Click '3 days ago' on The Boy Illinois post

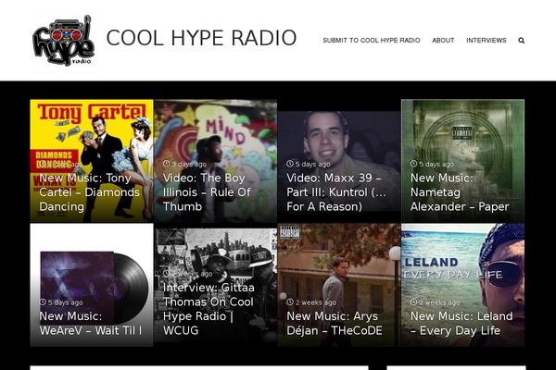tap(189, 164)
